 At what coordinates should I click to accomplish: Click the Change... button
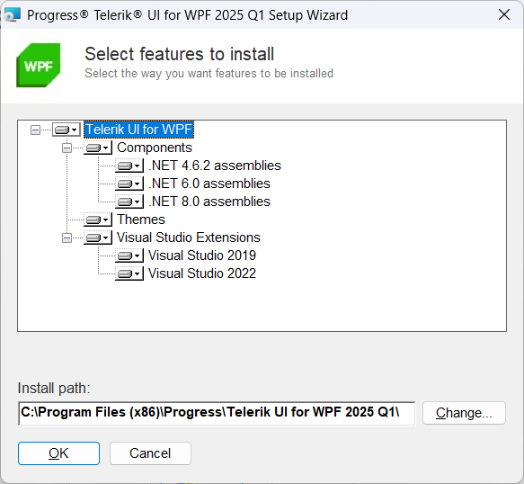(464, 413)
